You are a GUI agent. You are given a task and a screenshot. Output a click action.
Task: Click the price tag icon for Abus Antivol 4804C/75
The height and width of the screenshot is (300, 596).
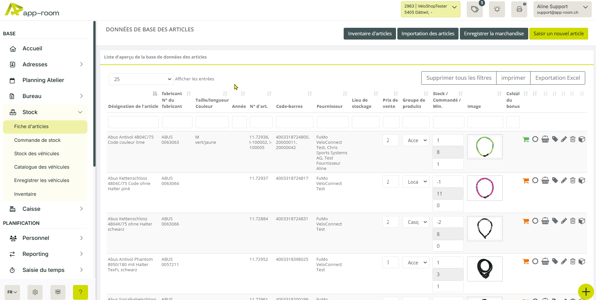(555, 139)
